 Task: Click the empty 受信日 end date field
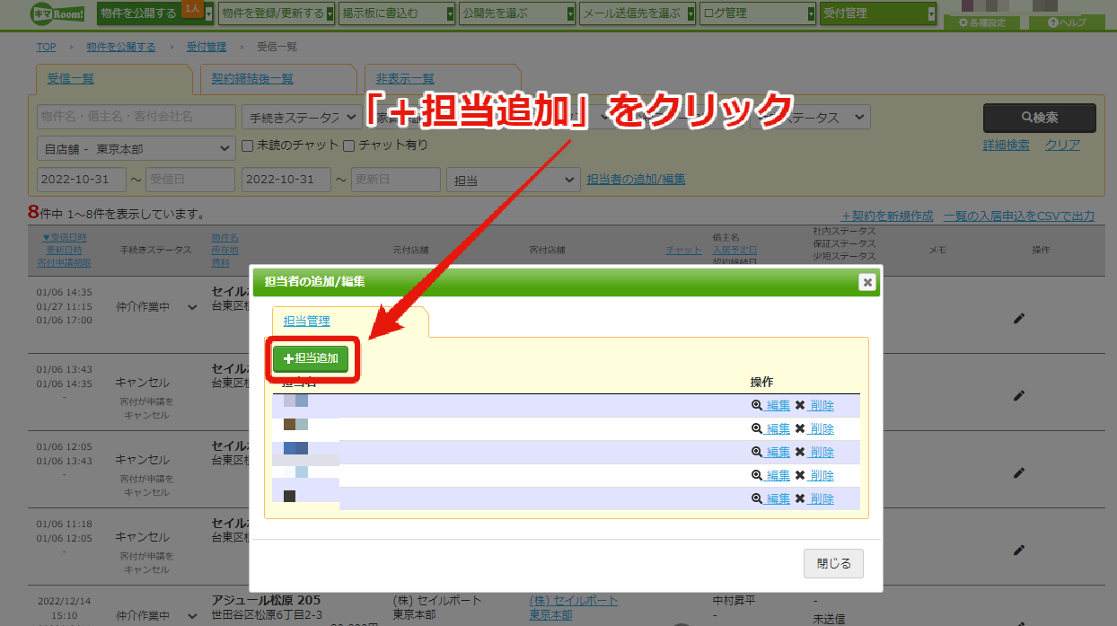(x=190, y=180)
